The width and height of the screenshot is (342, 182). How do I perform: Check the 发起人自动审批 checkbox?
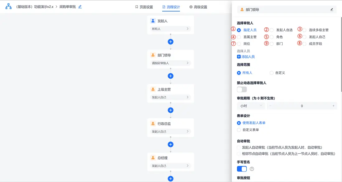(239, 148)
